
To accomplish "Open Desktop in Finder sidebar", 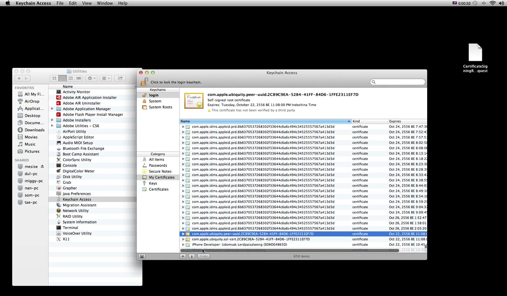I will pos(29,116).
